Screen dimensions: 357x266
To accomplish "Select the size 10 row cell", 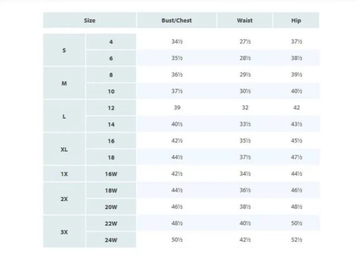I will pos(111,91).
